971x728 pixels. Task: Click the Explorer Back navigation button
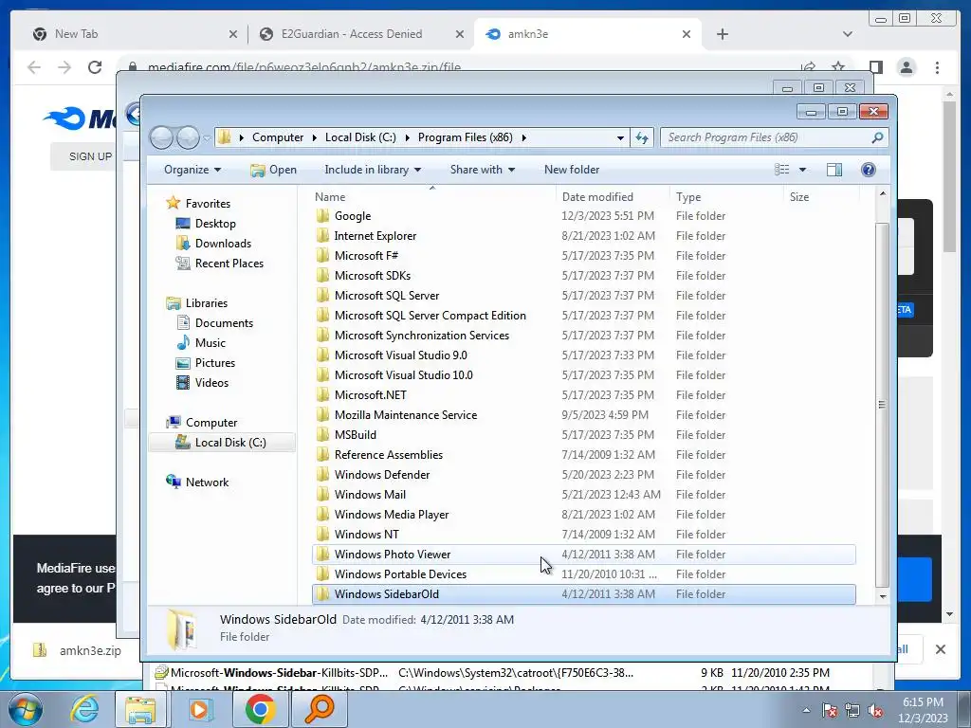(161, 137)
